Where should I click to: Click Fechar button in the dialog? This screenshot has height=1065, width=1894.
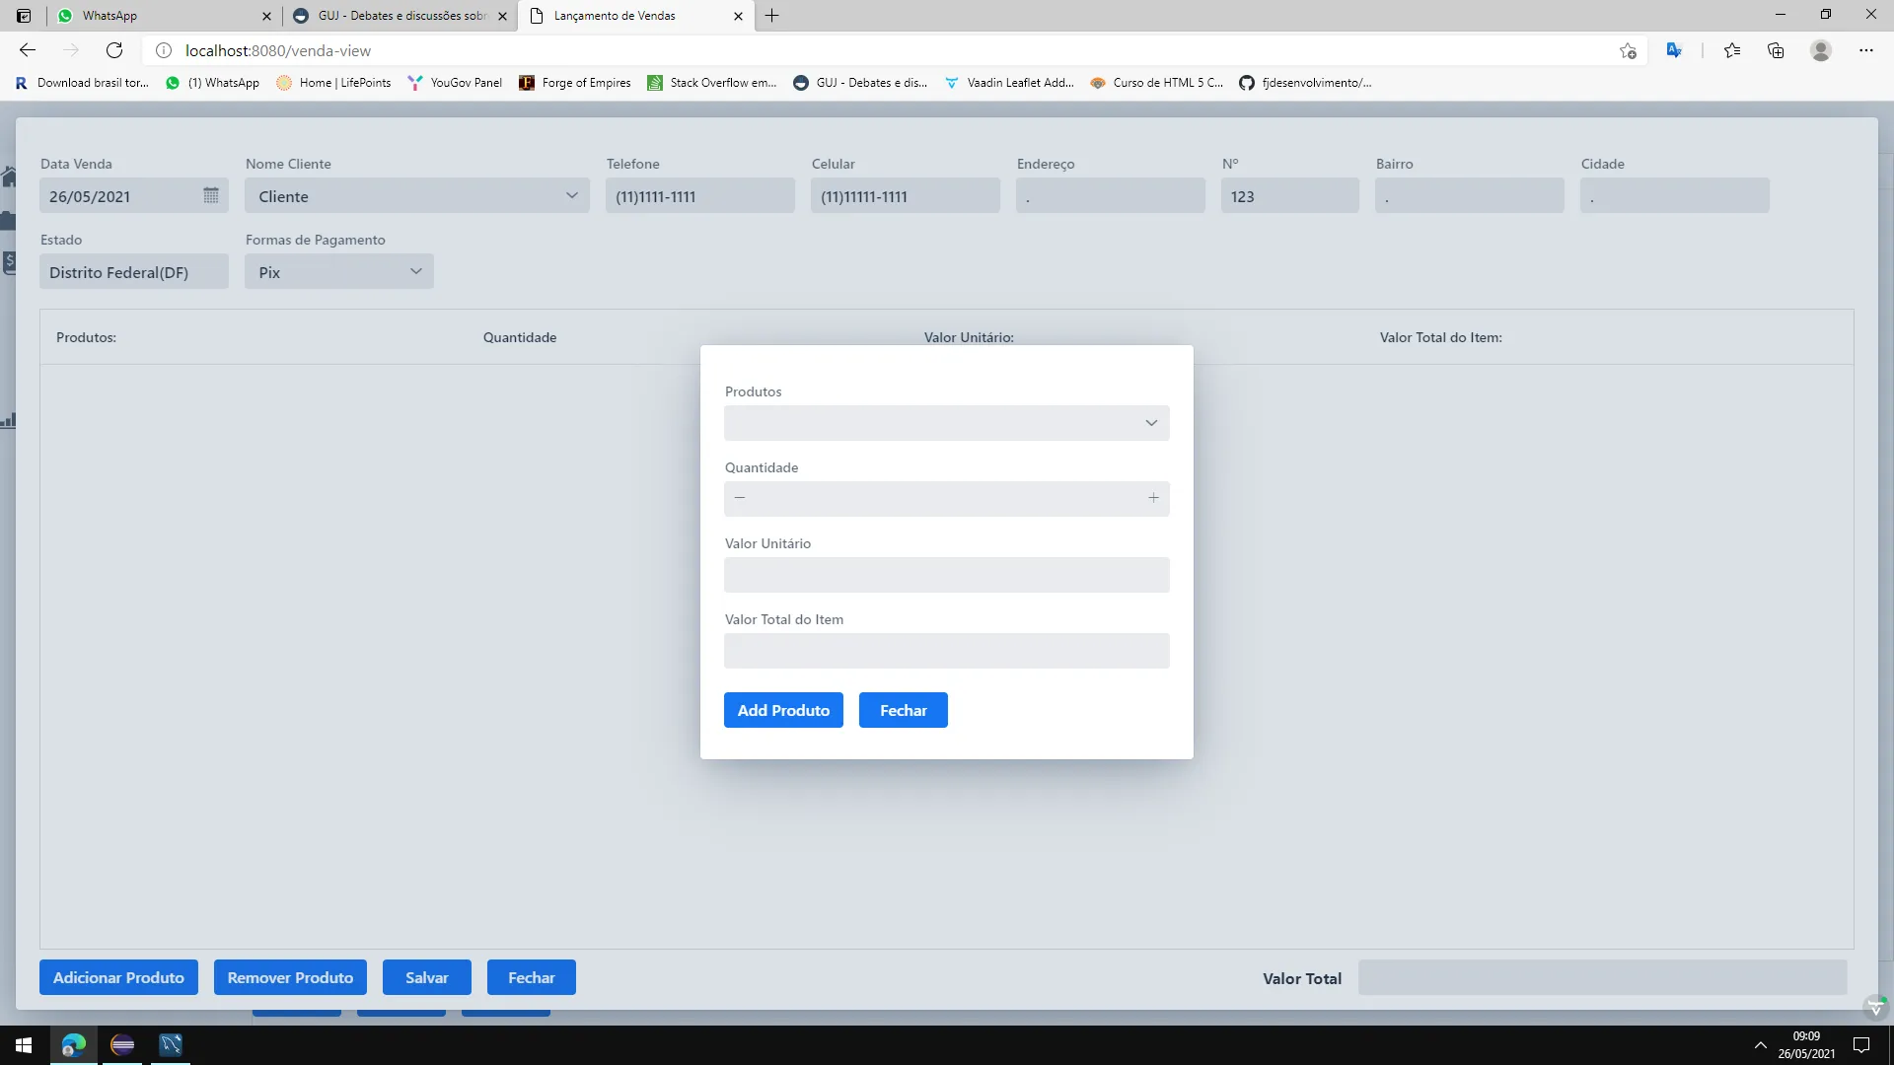(x=903, y=710)
